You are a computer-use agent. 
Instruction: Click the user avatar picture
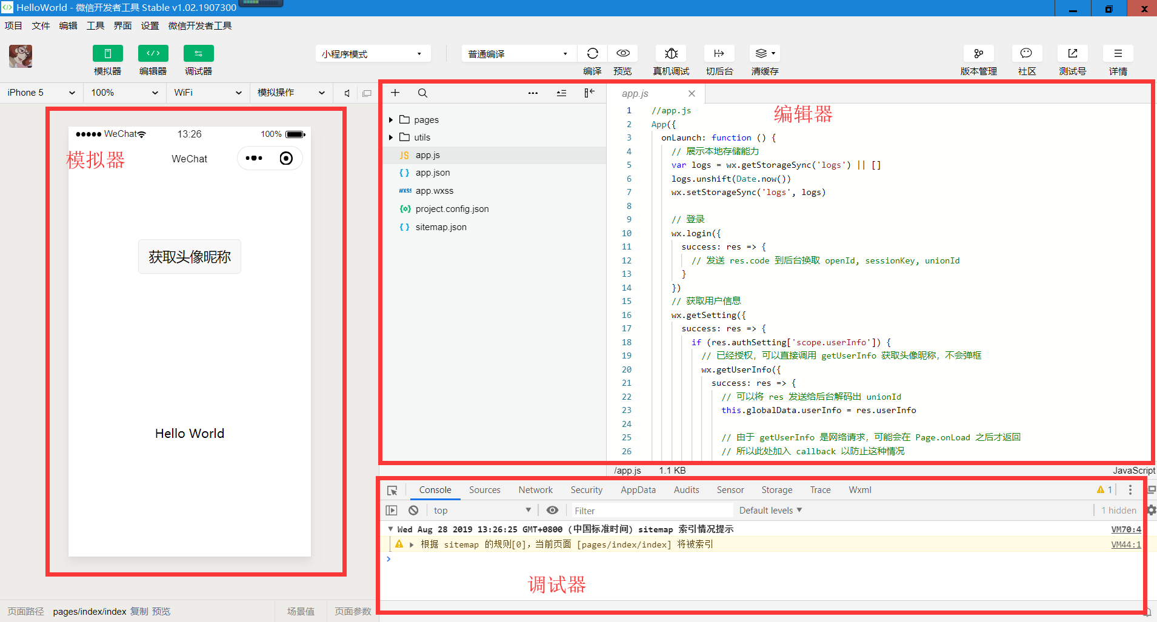pyautogui.click(x=21, y=56)
